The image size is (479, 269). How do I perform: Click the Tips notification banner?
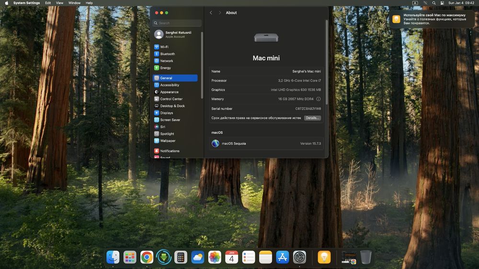coord(432,19)
